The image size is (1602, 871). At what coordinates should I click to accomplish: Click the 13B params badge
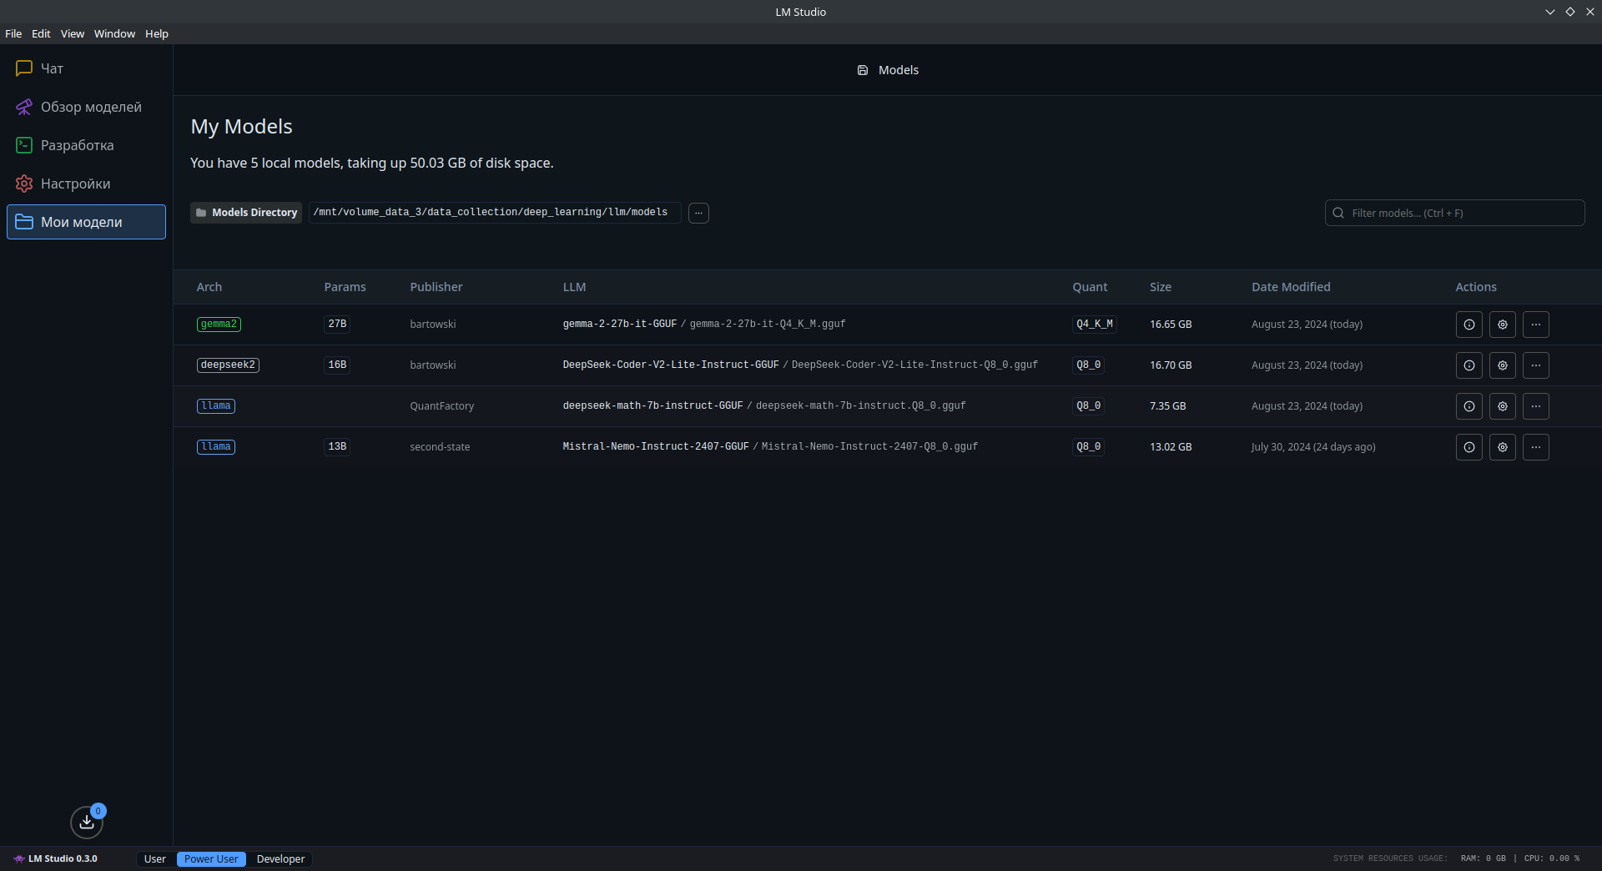pyautogui.click(x=337, y=447)
